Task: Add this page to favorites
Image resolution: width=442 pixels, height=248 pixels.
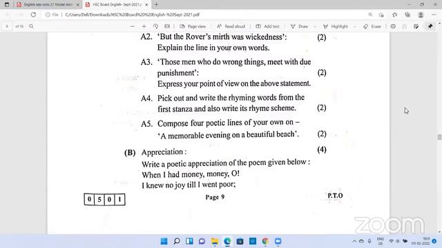Action: tap(381, 14)
